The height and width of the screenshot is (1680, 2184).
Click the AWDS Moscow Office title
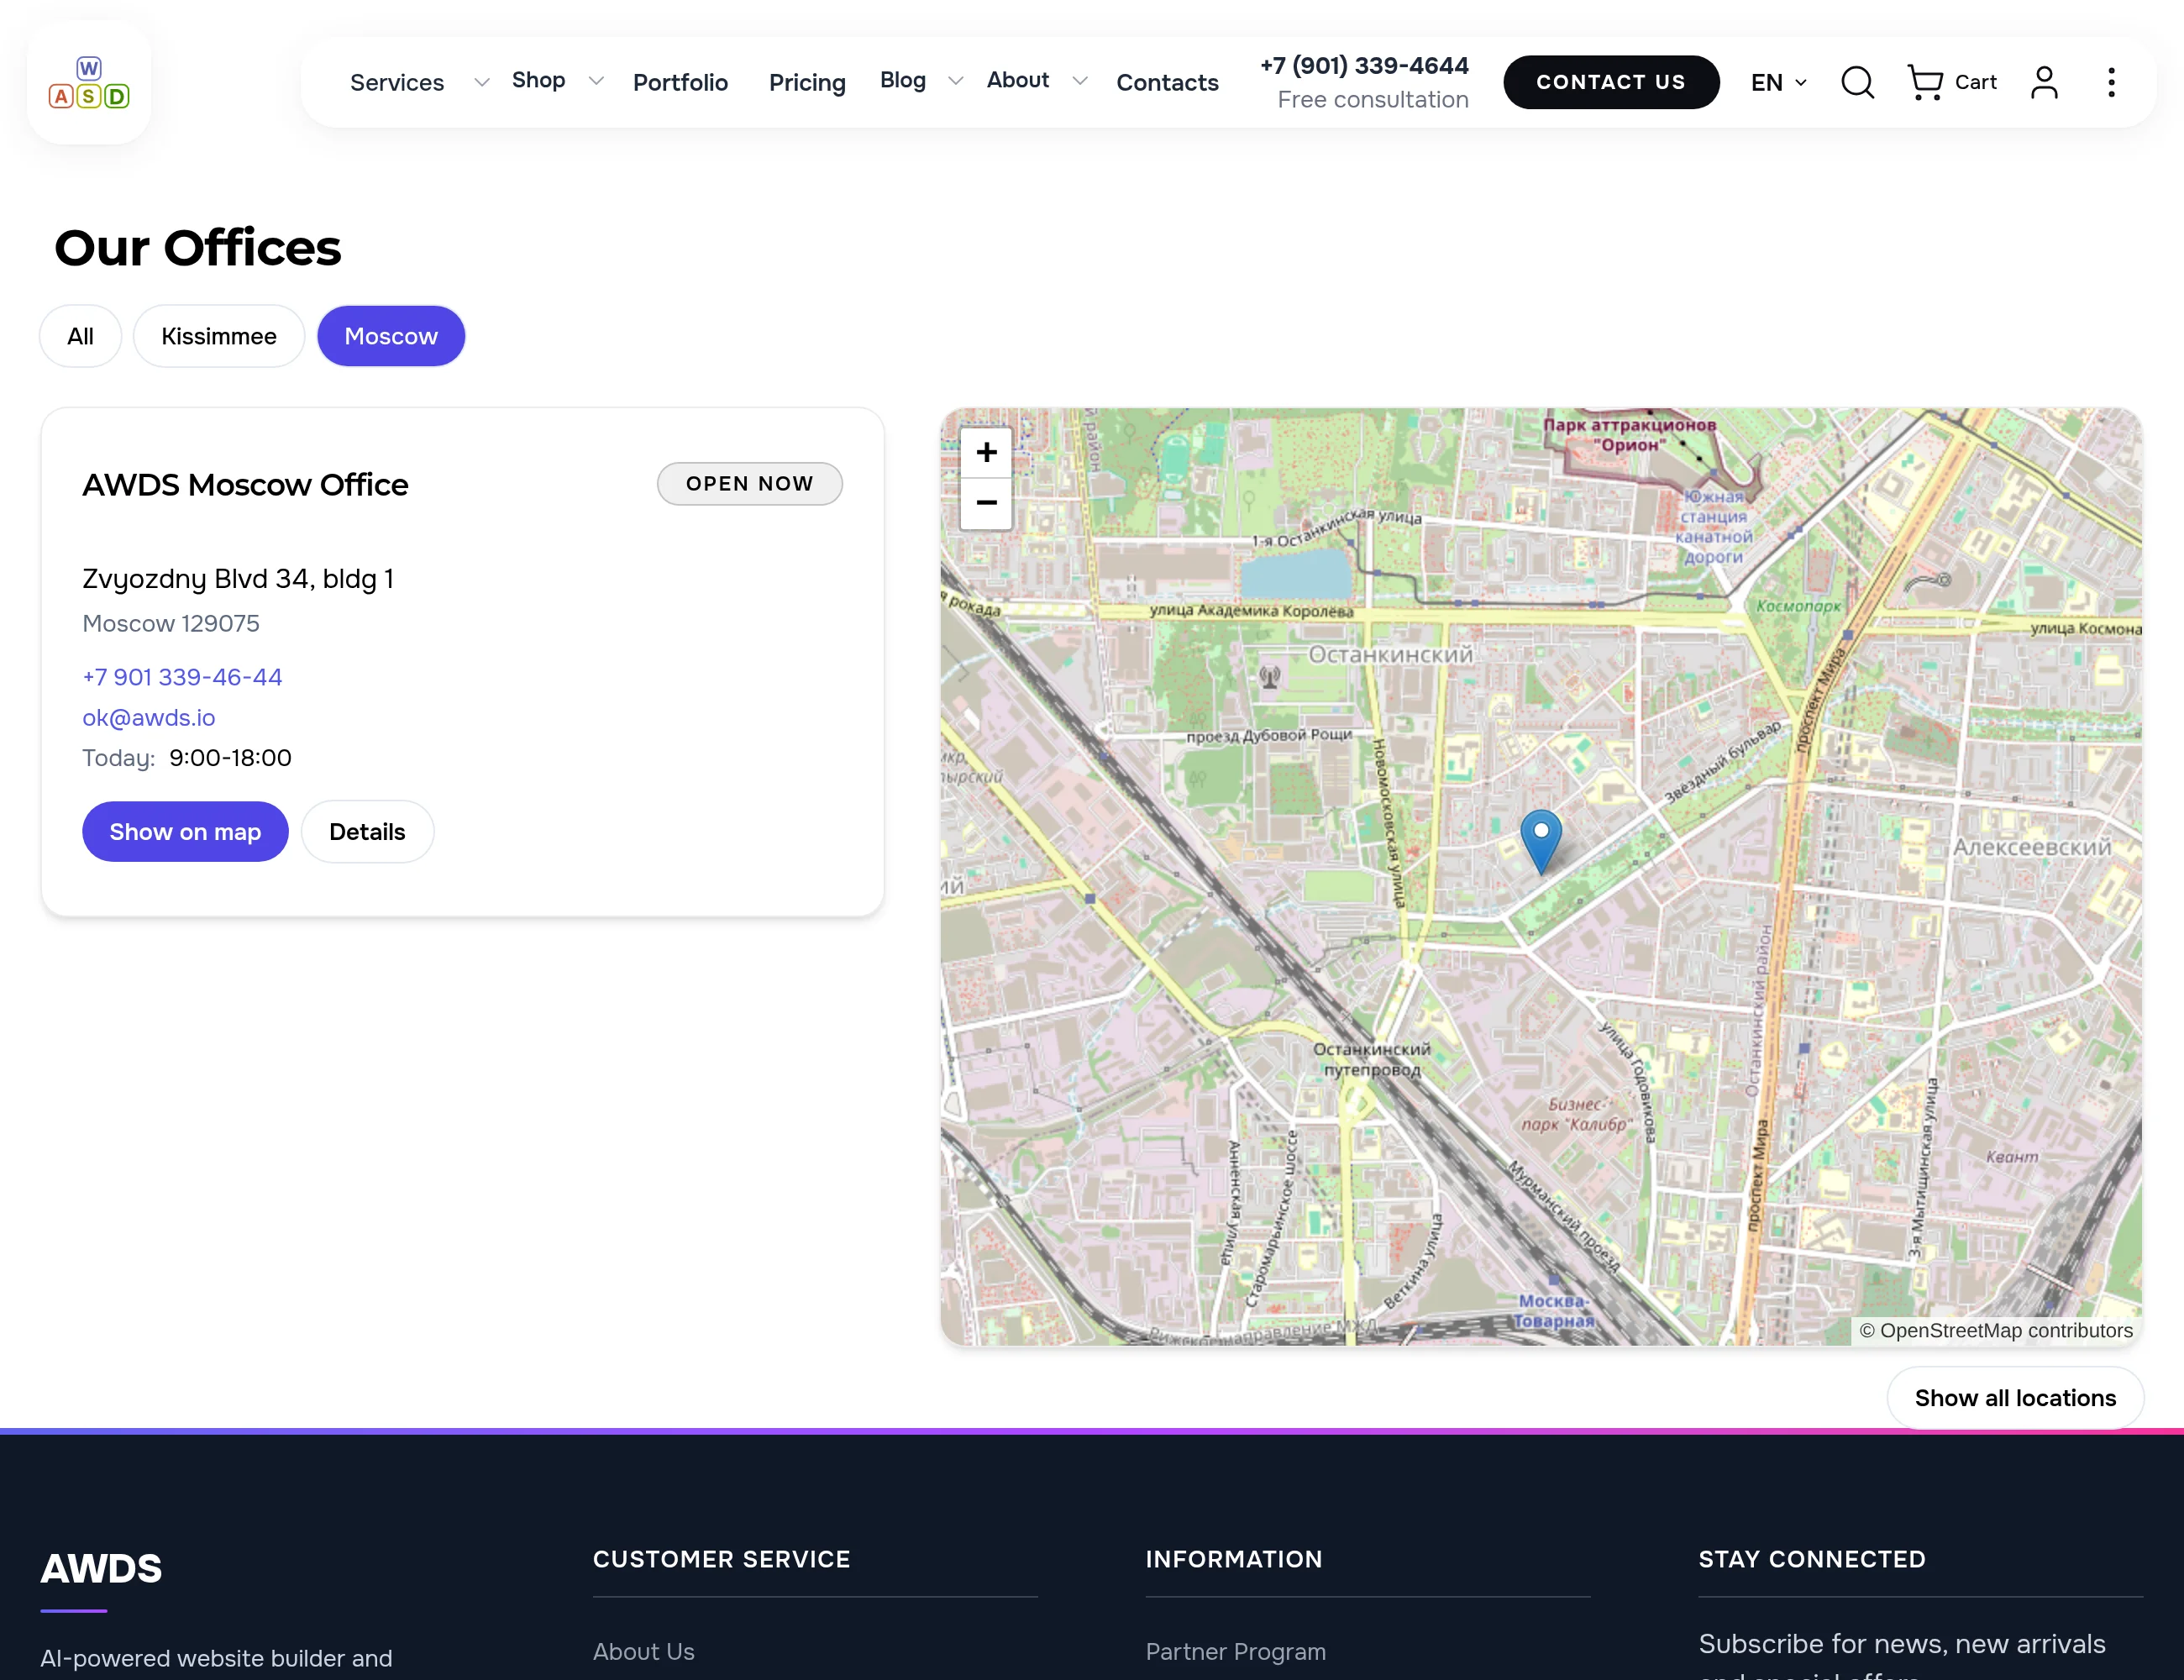coord(245,485)
